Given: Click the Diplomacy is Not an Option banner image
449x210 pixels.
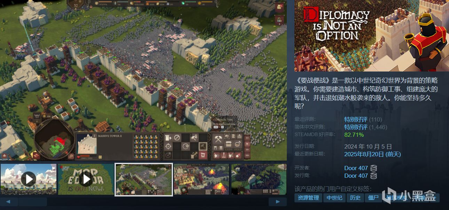Looking at the screenshot, I should (x=372, y=36).
